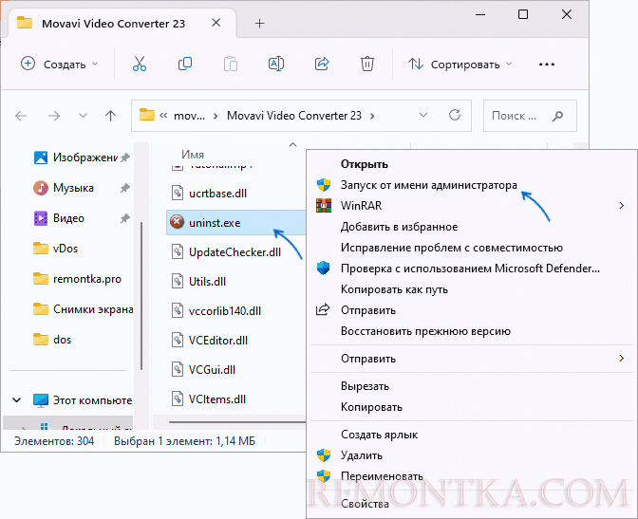
Task: Click the mov... breadcrumb segment
Action: (189, 116)
